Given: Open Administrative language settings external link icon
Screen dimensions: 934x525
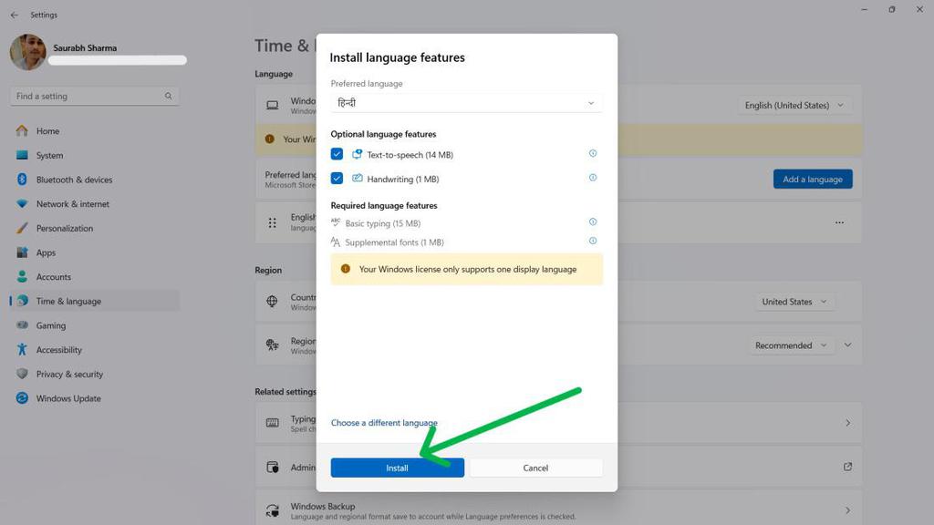Looking at the screenshot, I should 847,467.
